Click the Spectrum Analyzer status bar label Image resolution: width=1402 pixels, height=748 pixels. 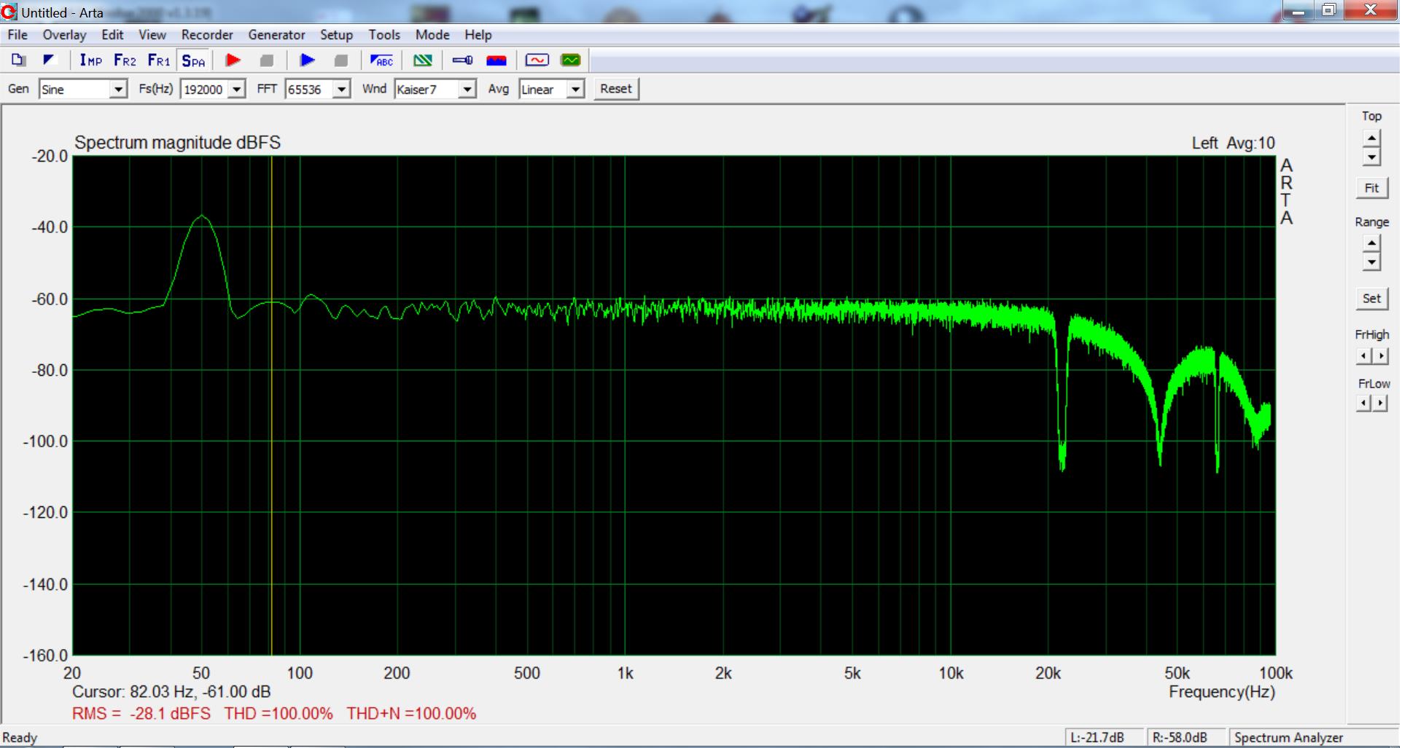coord(1288,738)
